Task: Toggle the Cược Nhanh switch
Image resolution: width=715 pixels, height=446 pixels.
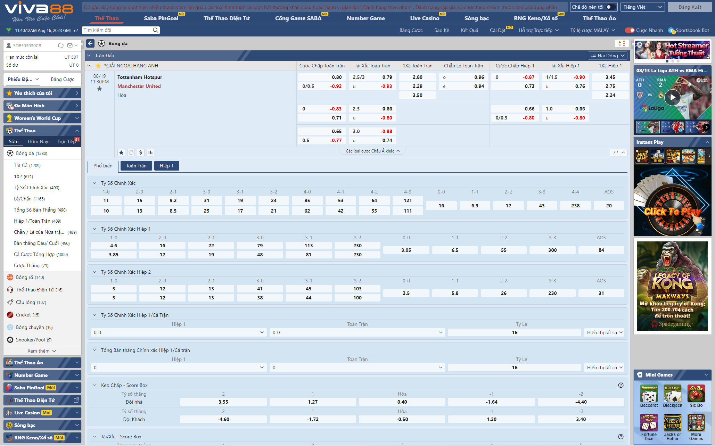Action: click(x=630, y=30)
